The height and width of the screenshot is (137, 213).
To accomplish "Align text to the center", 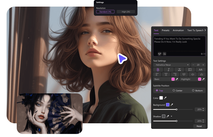I will pos(166,74).
